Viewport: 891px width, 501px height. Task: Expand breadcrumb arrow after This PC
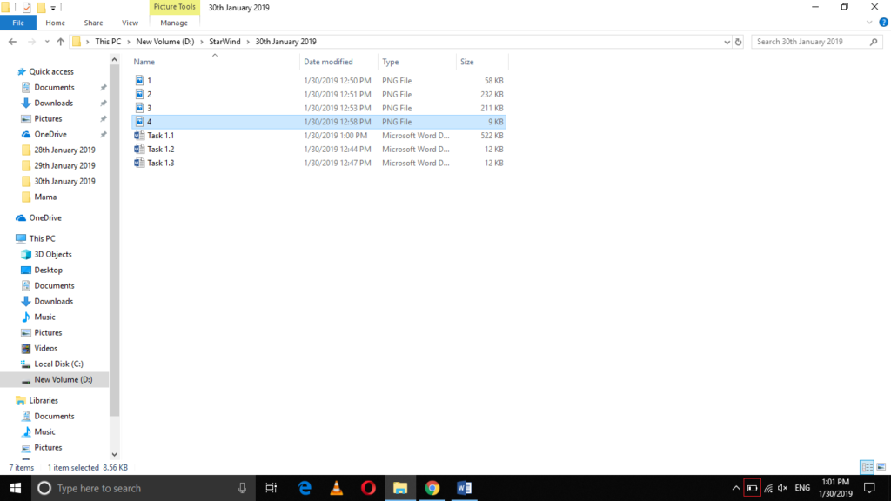129,42
